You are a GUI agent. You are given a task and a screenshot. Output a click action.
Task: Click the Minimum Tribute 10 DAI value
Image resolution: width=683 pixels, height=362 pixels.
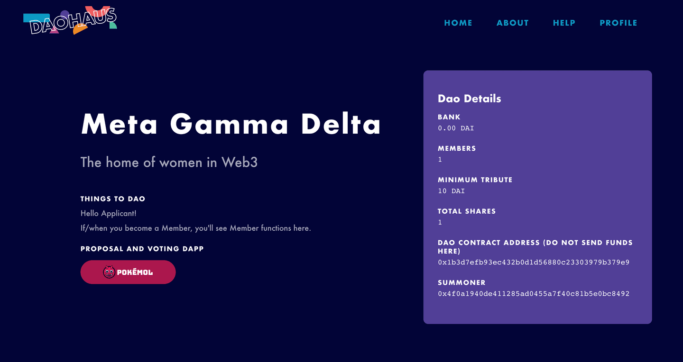click(x=452, y=191)
